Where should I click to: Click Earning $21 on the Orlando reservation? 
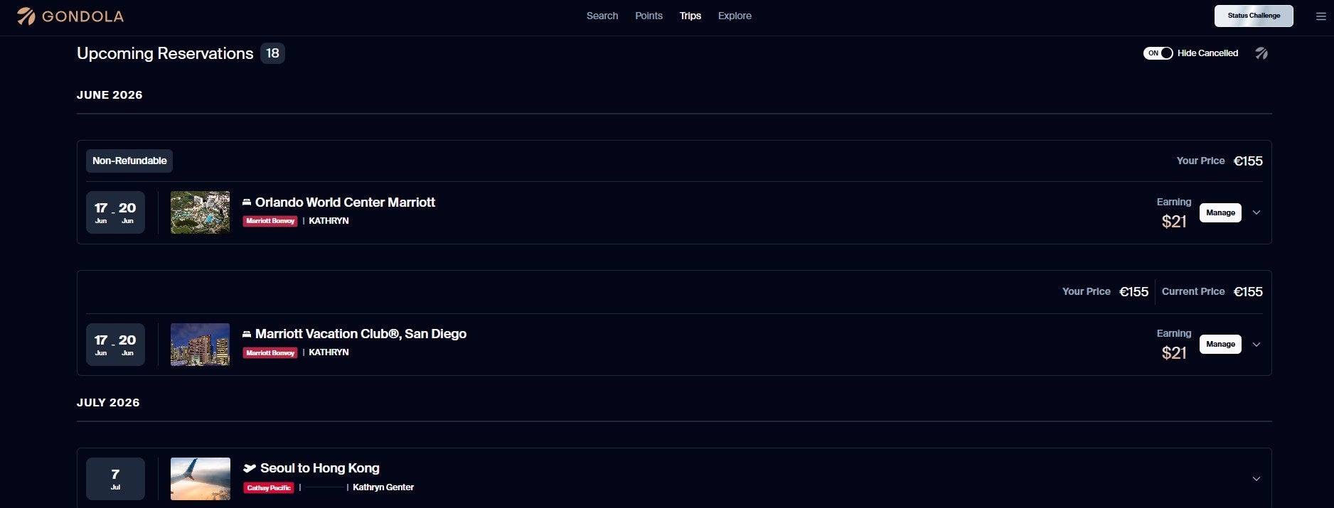(x=1174, y=213)
